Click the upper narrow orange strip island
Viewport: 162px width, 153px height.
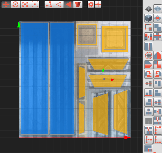tap(82, 82)
